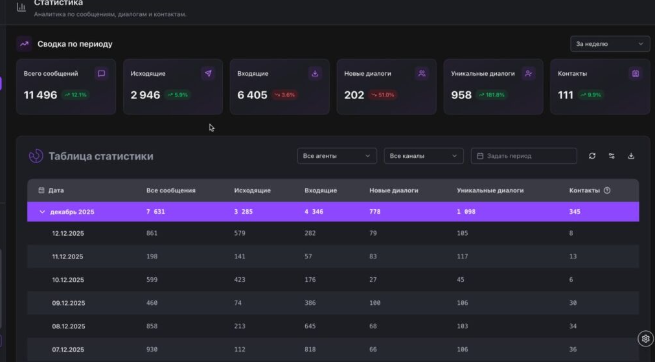Image resolution: width=655 pixels, height=362 pixels.
Task: Open the Все каналы dropdown
Action: pos(424,156)
